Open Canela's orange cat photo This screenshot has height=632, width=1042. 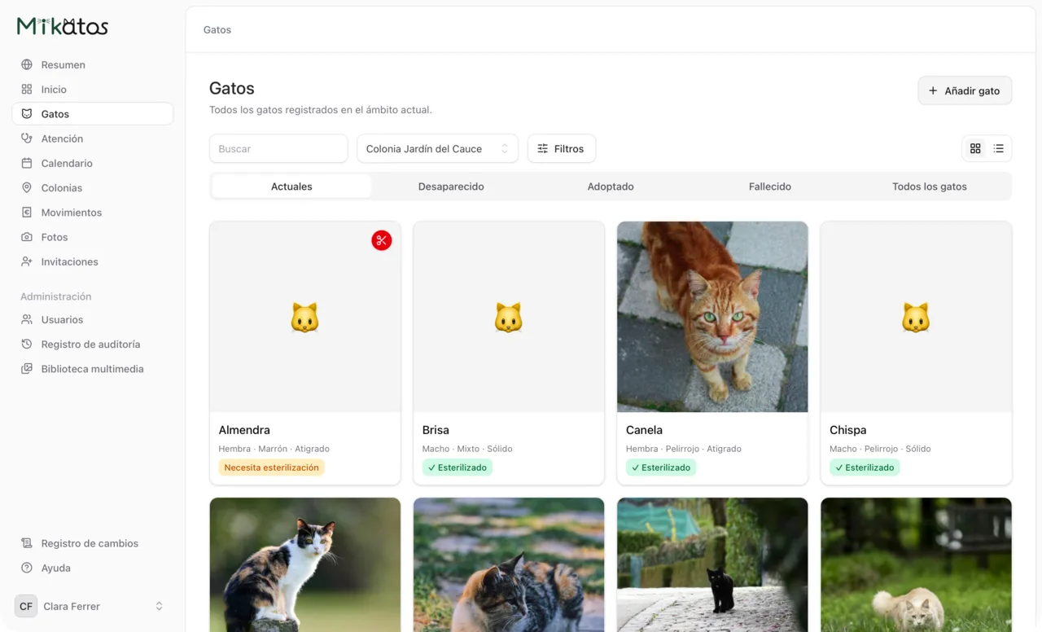pos(712,317)
